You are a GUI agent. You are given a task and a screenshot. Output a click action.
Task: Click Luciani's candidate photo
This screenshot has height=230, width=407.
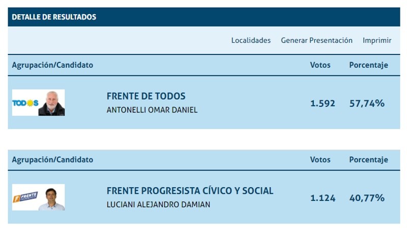51,197
